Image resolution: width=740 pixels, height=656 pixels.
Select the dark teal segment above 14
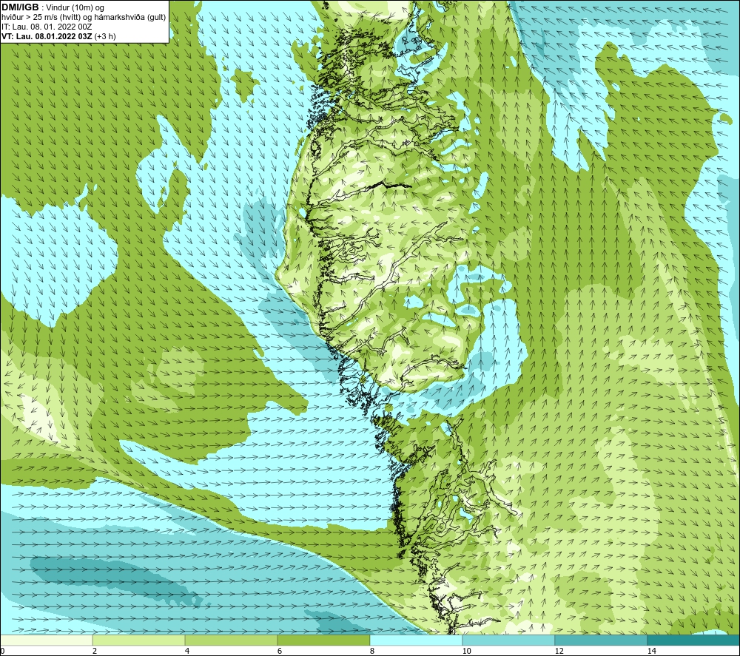tap(693, 640)
